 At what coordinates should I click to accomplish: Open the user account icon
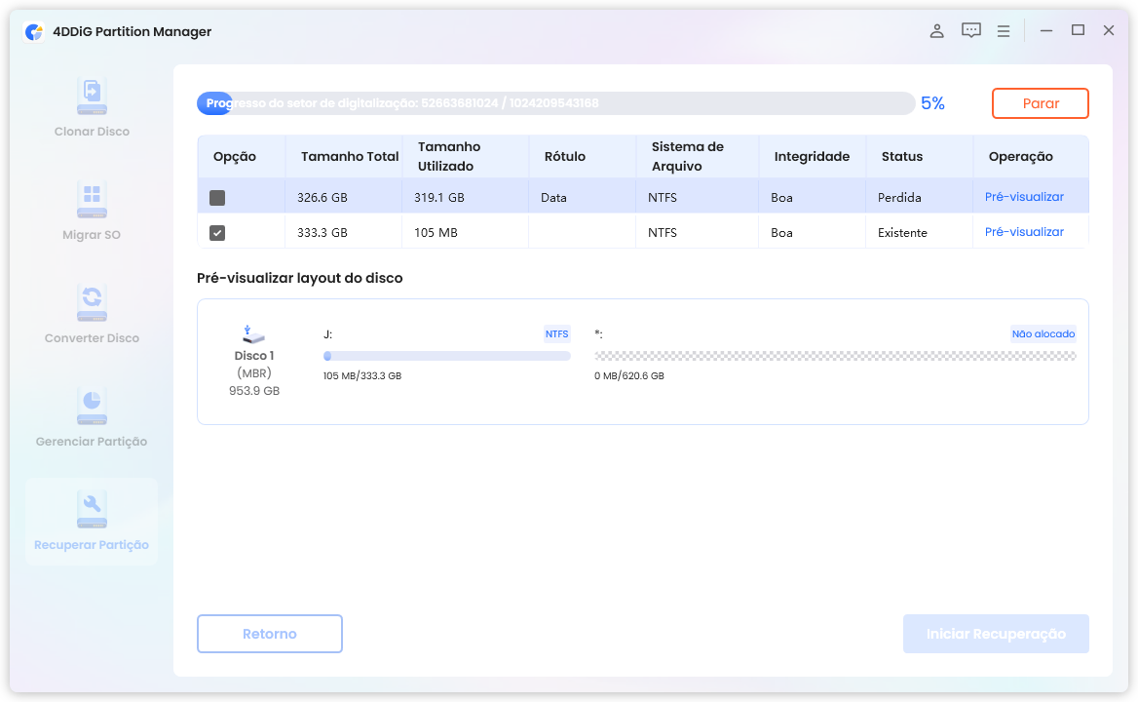tap(936, 31)
